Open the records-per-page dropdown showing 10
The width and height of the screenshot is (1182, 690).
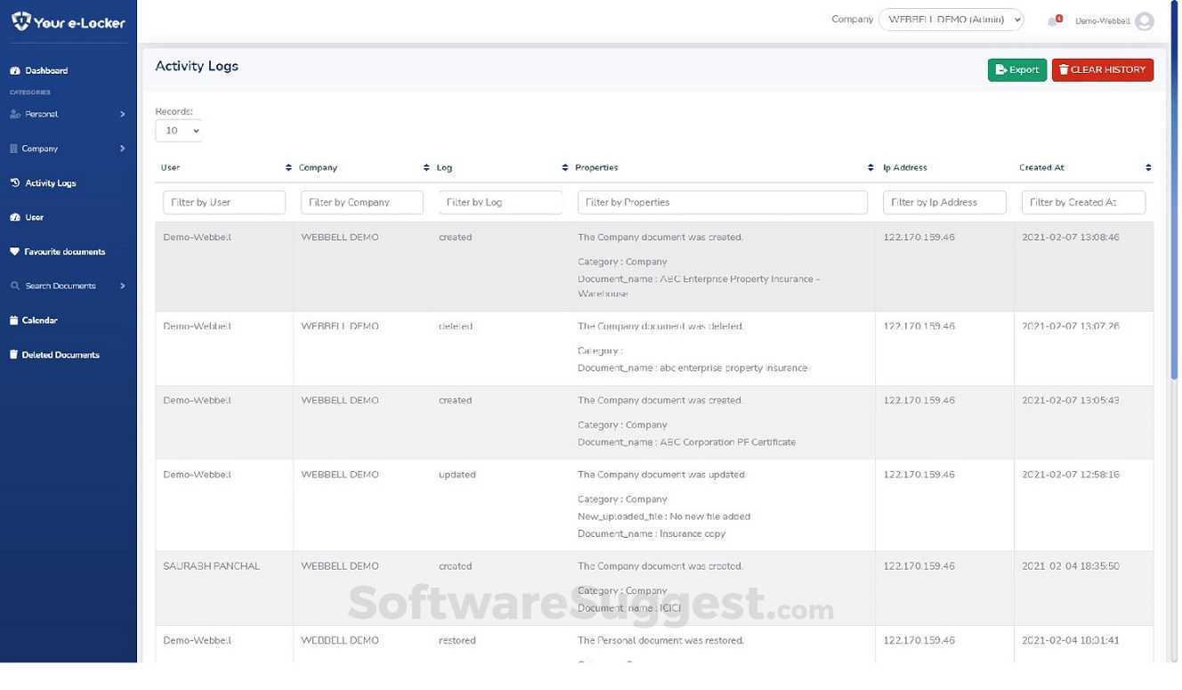[x=178, y=128]
